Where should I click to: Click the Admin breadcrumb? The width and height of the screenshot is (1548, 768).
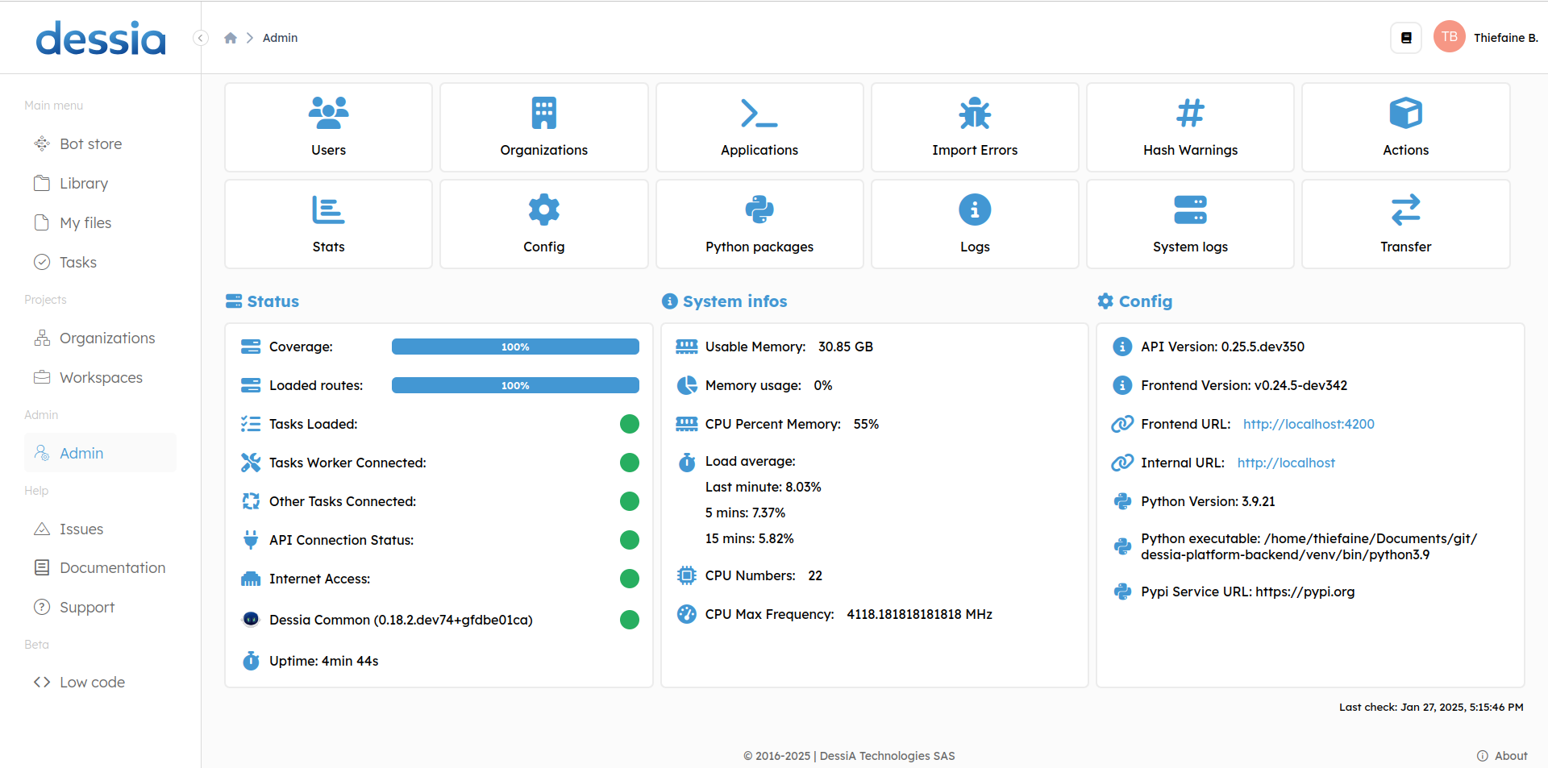pyautogui.click(x=280, y=38)
